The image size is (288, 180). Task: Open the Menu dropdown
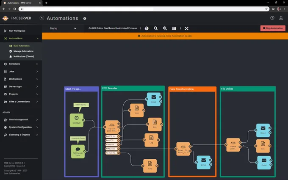[x=63, y=28]
